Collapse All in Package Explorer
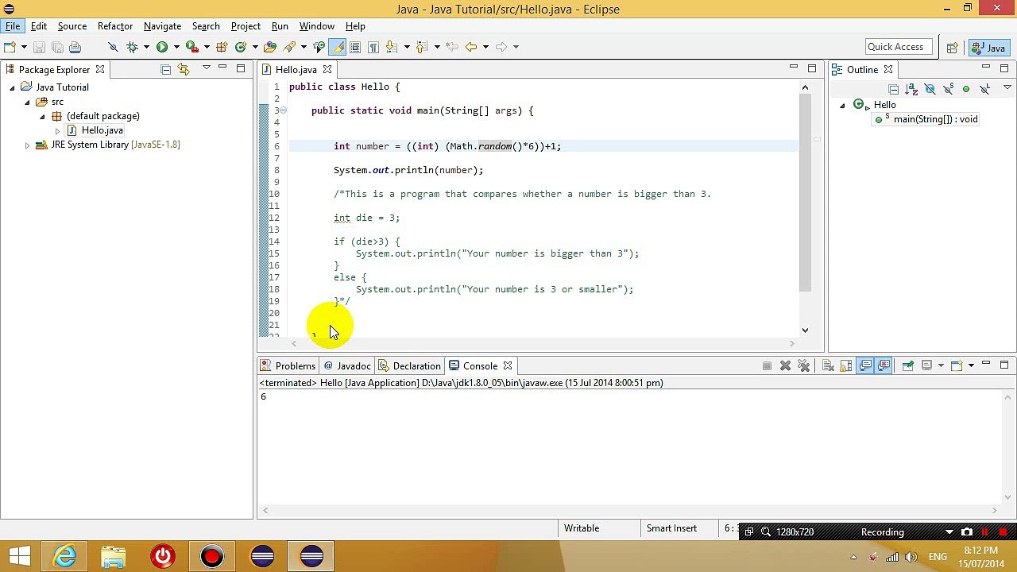 tap(165, 70)
